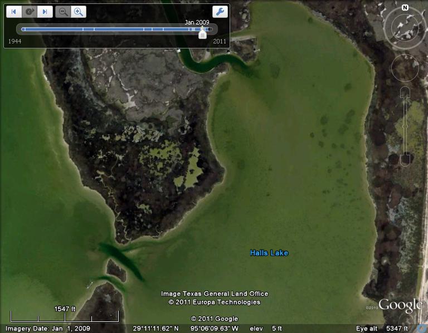This screenshot has height=333, width=428.
Task: Zoom in the time slider range
Action: pos(79,12)
